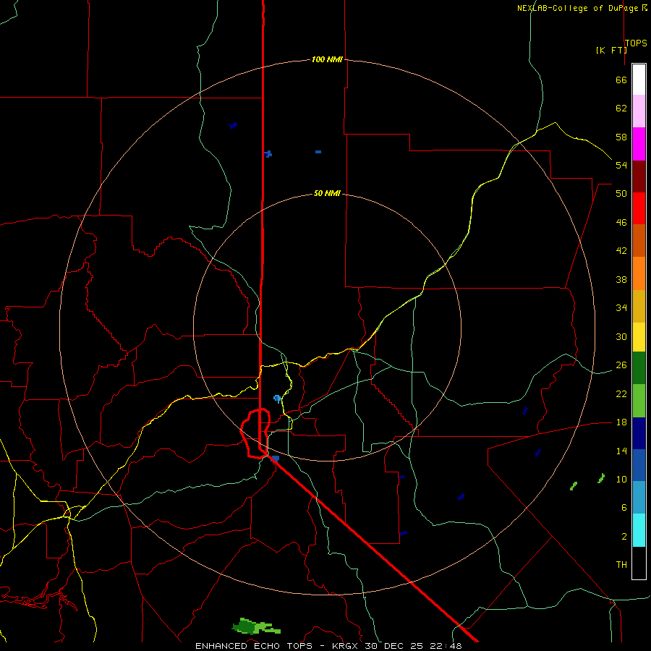Click the dark orange 46 legend swatch
This screenshot has height=651, width=651.
(x=639, y=240)
